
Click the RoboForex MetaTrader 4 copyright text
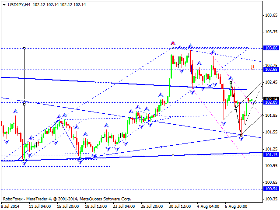click(67, 199)
